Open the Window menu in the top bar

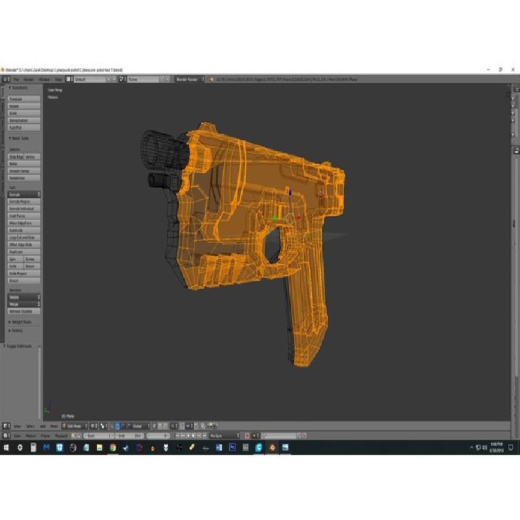(x=44, y=79)
